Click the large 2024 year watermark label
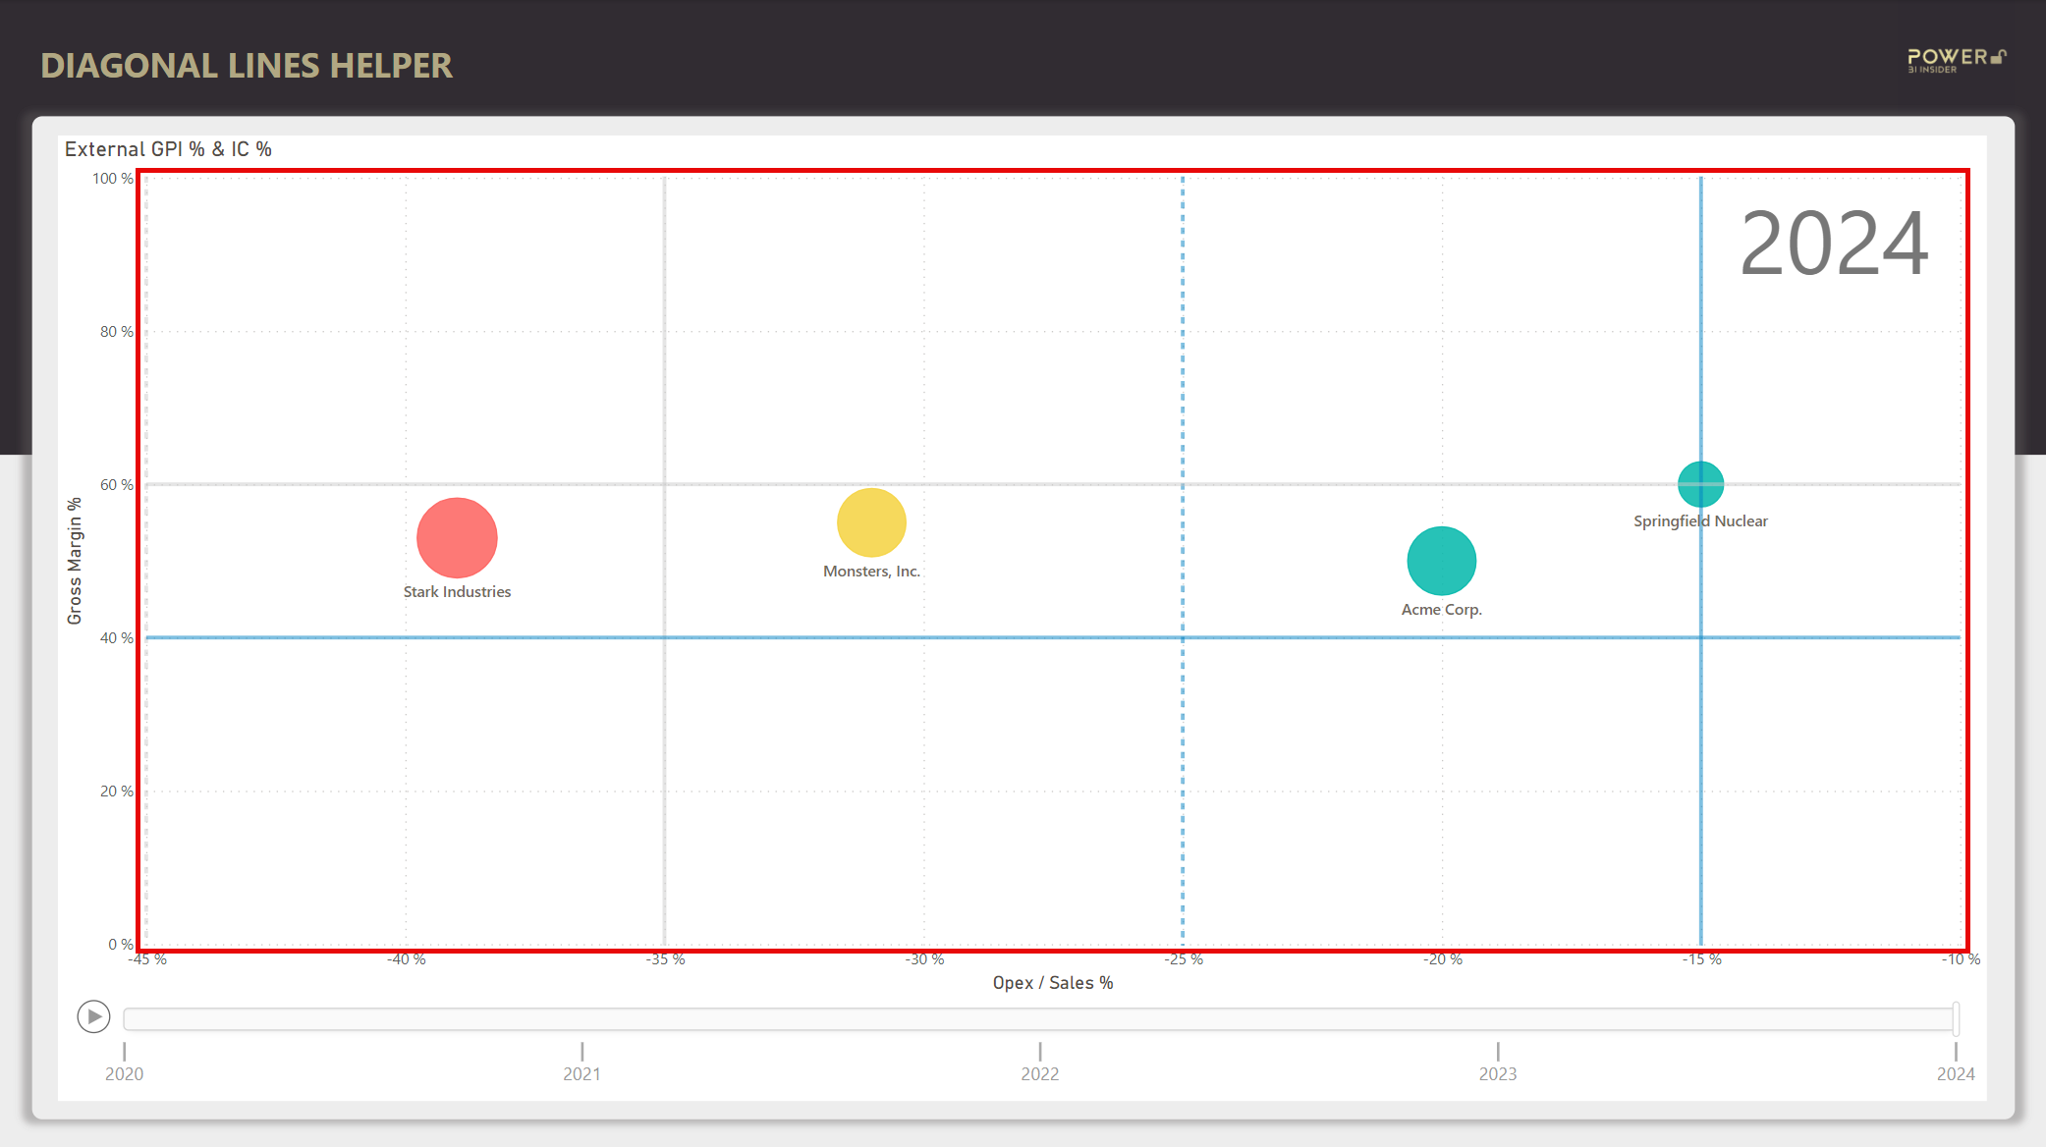 click(x=1834, y=244)
